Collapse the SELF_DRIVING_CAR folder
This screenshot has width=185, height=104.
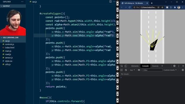point(13,38)
